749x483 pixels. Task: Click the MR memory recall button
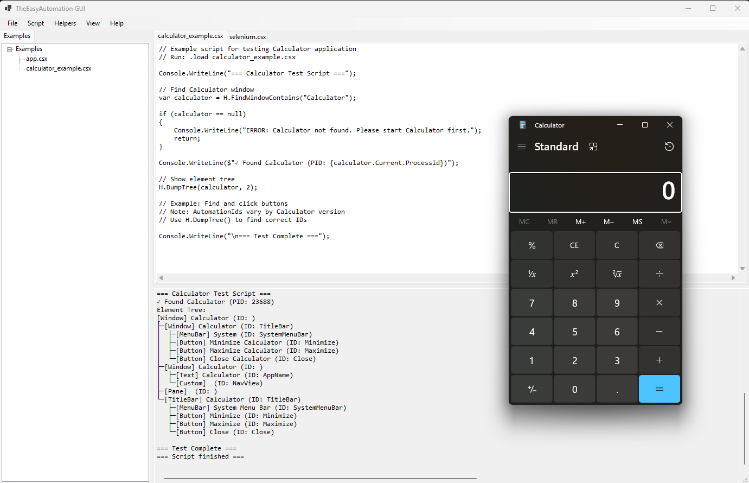(x=553, y=221)
